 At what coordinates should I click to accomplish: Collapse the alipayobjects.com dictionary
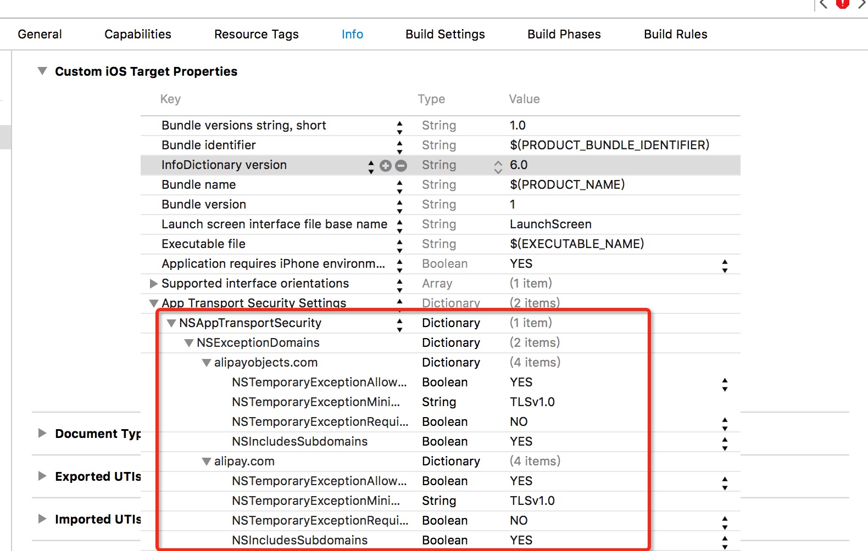pos(207,363)
